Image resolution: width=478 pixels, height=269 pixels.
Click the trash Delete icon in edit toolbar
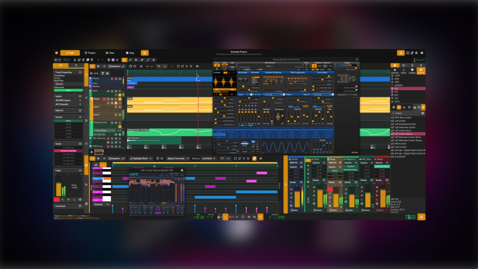click(x=92, y=60)
